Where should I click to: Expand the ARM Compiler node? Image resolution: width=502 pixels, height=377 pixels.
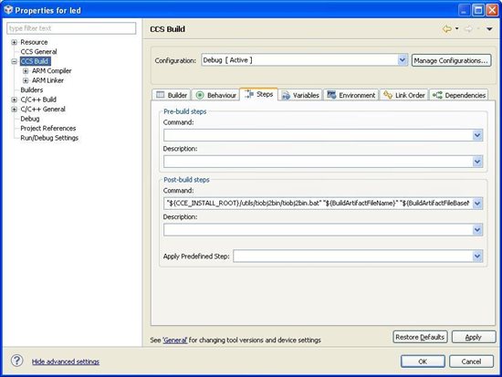coord(26,71)
